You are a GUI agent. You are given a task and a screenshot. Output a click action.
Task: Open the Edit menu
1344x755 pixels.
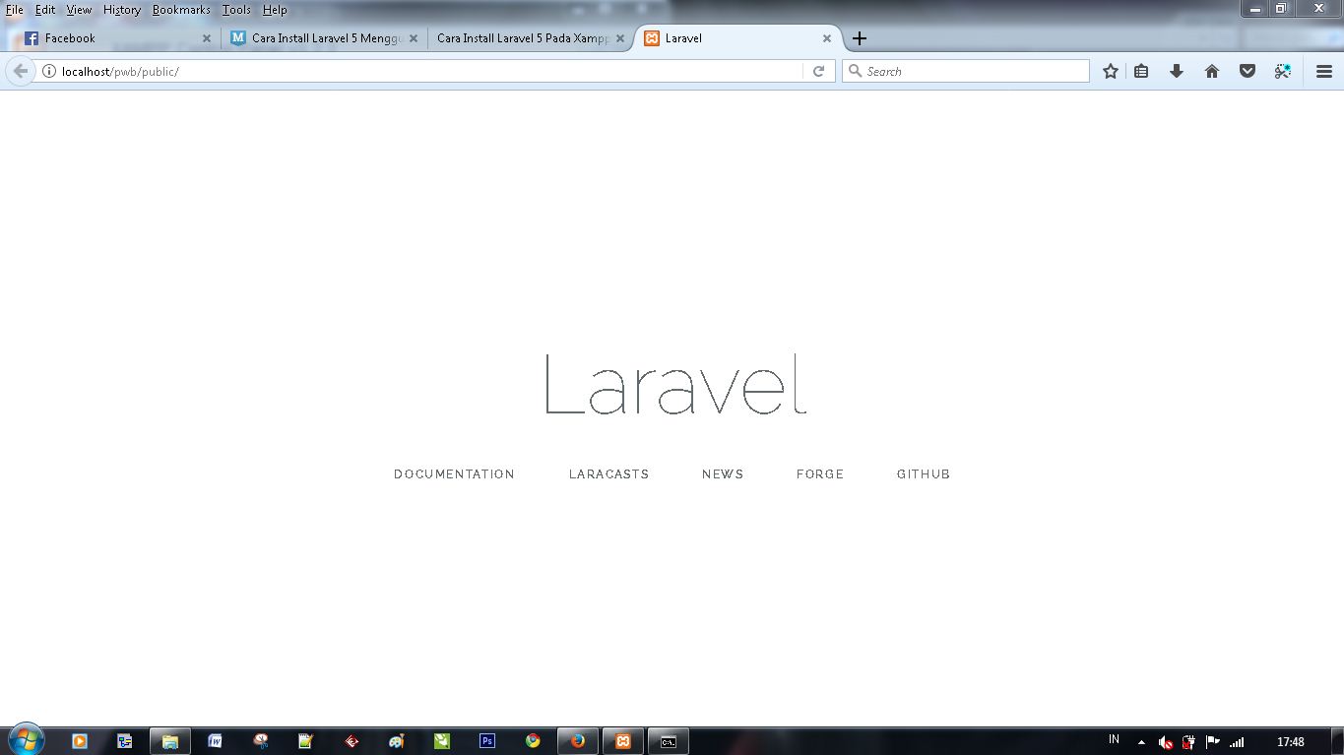click(x=45, y=10)
